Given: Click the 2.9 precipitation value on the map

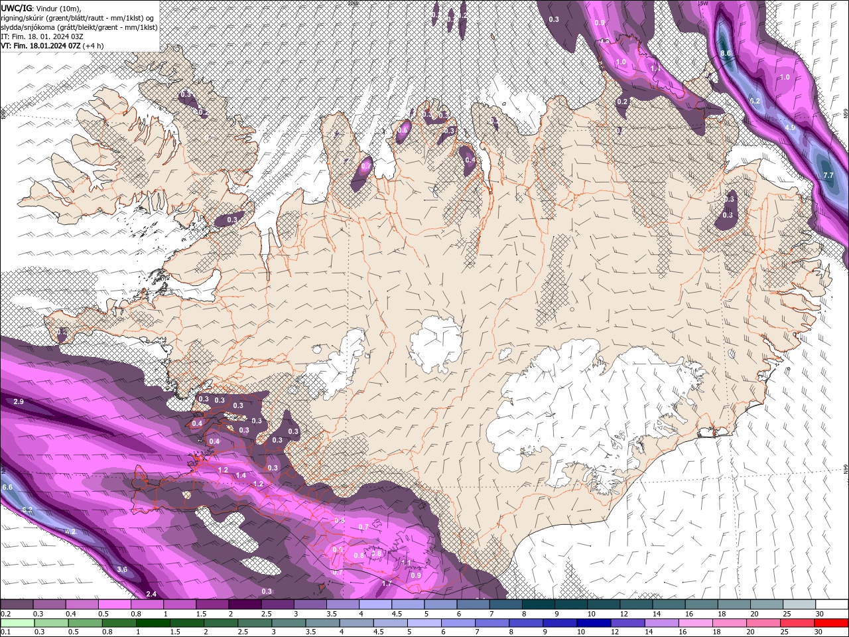Looking at the screenshot, I should pyautogui.click(x=19, y=402).
